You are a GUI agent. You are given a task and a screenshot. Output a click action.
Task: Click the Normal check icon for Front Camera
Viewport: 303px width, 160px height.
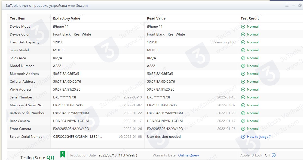coord(243,129)
